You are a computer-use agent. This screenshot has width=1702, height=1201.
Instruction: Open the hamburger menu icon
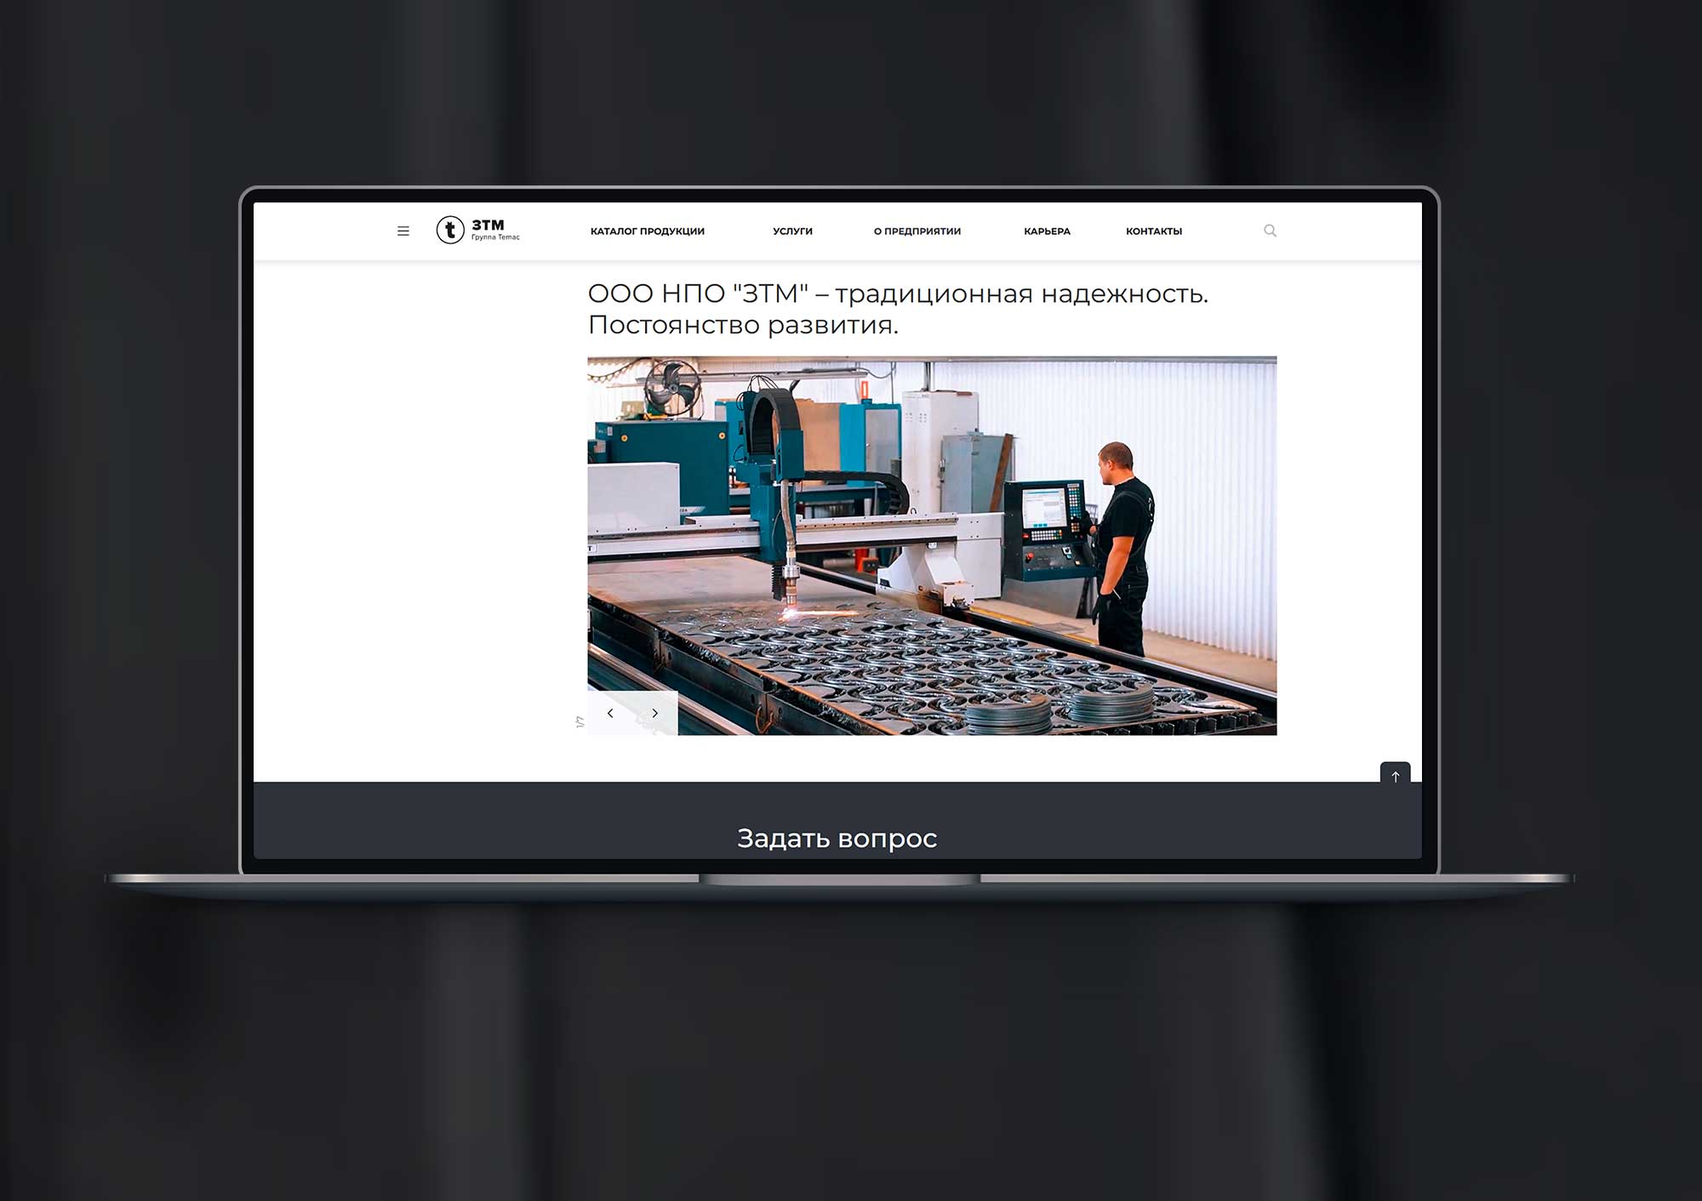403,231
